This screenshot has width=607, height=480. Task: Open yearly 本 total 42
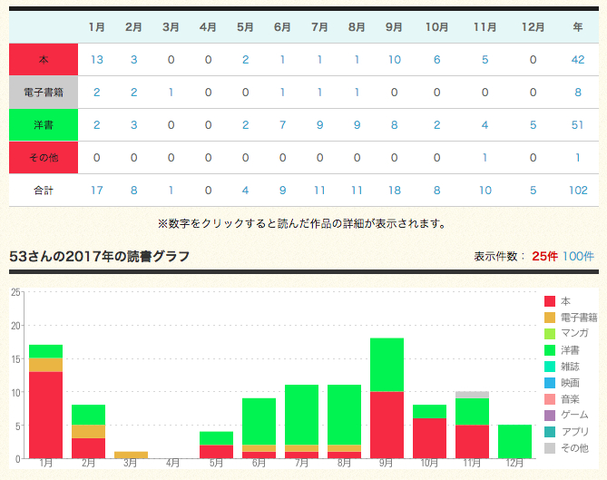click(578, 60)
